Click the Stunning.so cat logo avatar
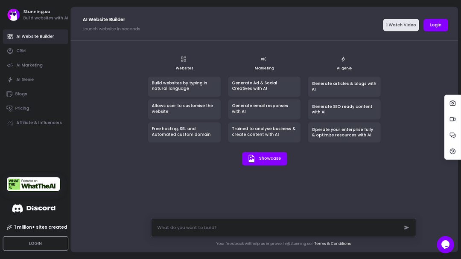 [14, 14]
